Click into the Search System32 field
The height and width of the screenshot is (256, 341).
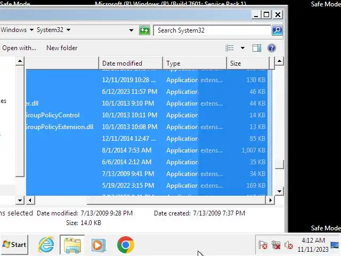[212, 30]
